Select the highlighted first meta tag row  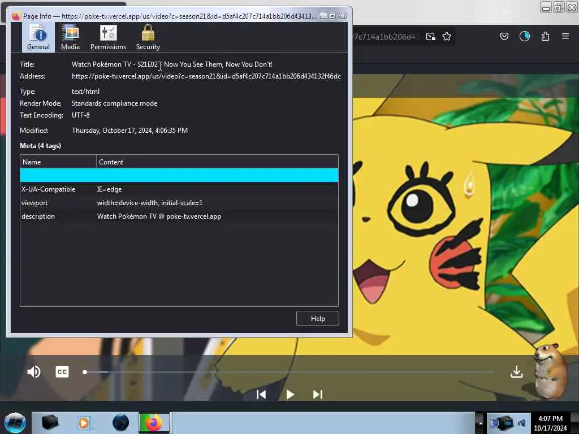point(179,175)
